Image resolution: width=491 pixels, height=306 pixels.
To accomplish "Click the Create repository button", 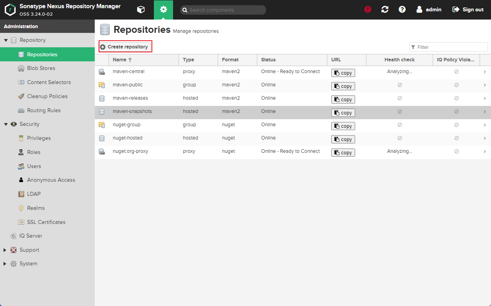I will [x=125, y=47].
